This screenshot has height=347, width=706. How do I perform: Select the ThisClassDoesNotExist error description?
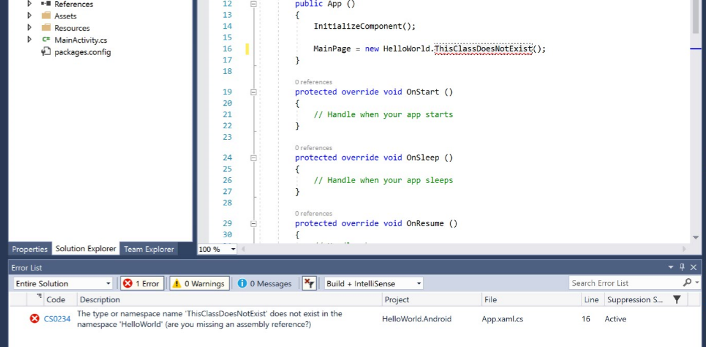point(209,319)
